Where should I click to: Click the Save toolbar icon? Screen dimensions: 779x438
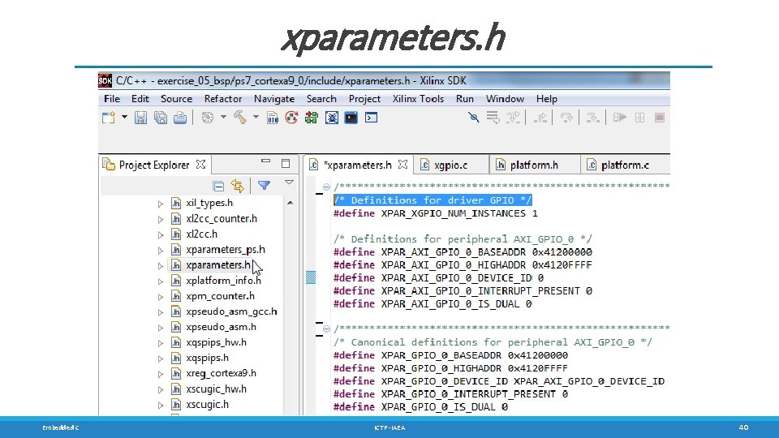[x=140, y=118]
